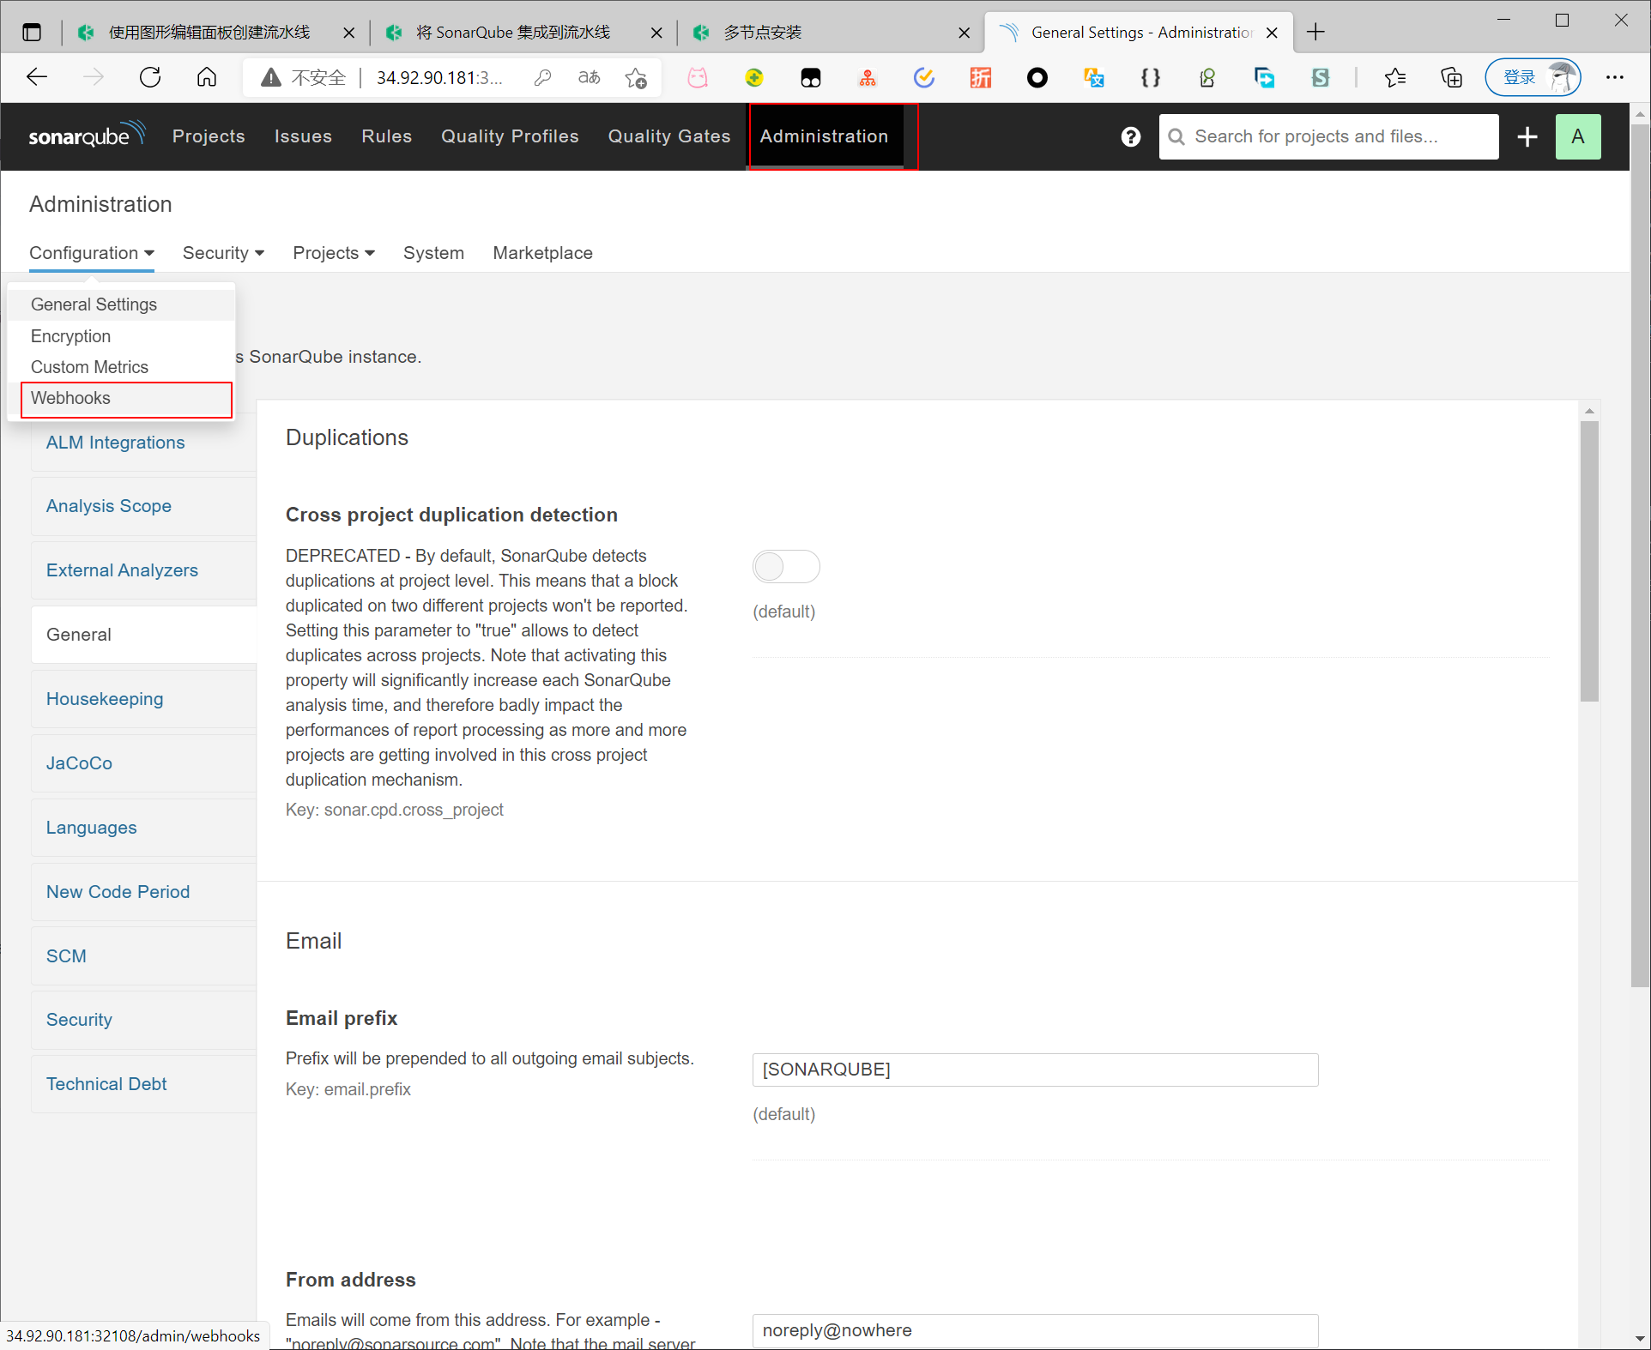Screen dimensions: 1651x1350
Task: Select Webhooks from Configuration menu
Action: [70, 398]
